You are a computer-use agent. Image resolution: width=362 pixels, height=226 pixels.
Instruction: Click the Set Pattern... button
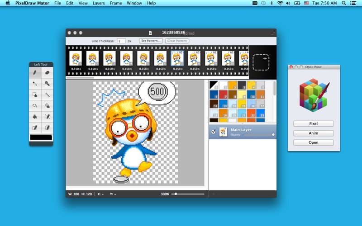pos(151,41)
